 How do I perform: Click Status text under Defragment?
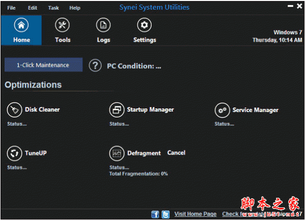[x=119, y=167]
